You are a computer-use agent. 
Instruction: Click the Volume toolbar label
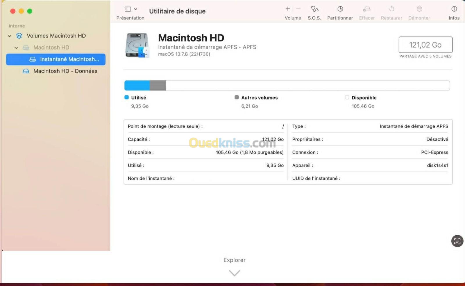[x=293, y=18]
